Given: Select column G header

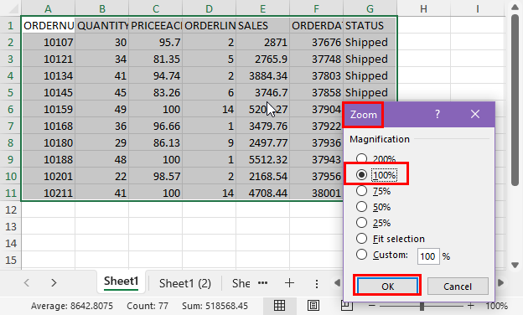Looking at the screenshot, I should 370,8.
